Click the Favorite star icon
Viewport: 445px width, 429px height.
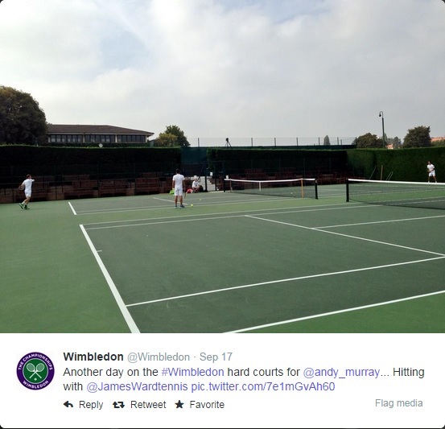point(179,404)
